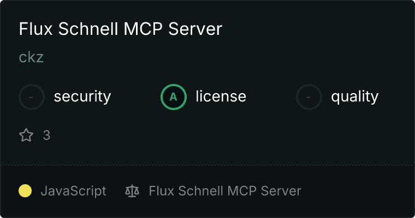Click the dash inside the quality circle
The image size is (415, 218).
click(309, 97)
